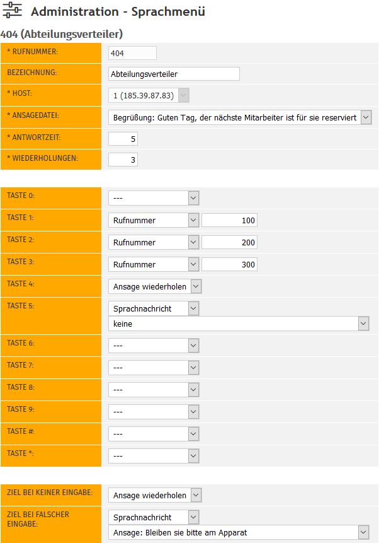
Task: Open the Bleiben sie bitte am Apparat dropdown
Action: 239,533
